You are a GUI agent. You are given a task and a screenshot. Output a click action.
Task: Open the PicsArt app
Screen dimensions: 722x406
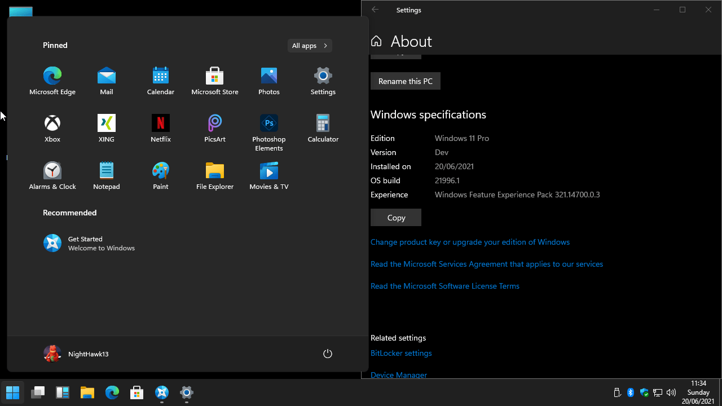215,129
